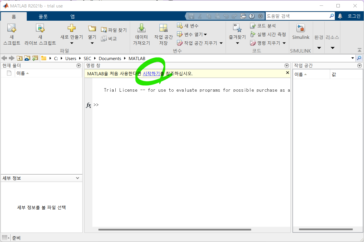Dismiss the getting started banner
The image size is (364, 242).
(287, 73)
